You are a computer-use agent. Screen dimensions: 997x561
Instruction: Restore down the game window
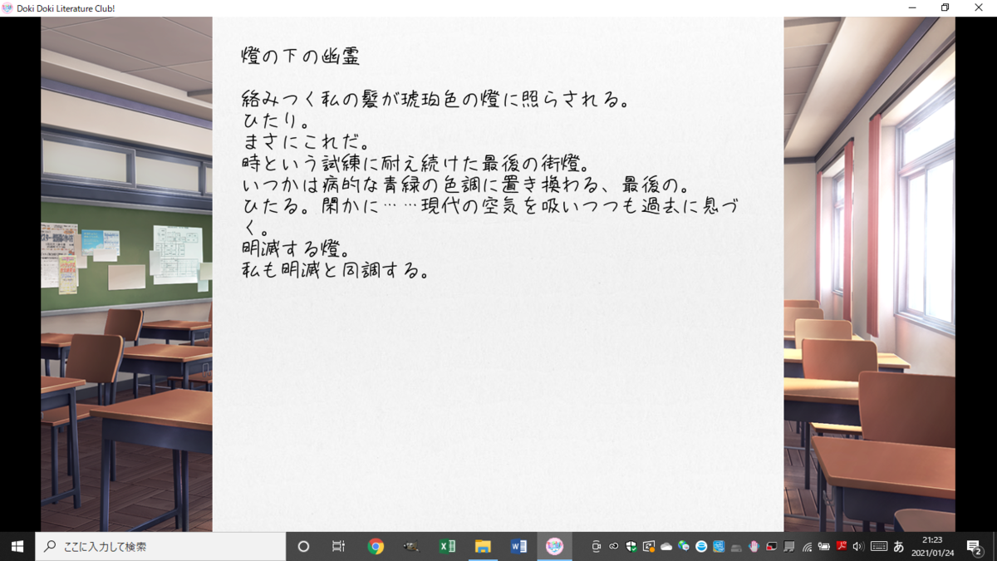pos(945,8)
